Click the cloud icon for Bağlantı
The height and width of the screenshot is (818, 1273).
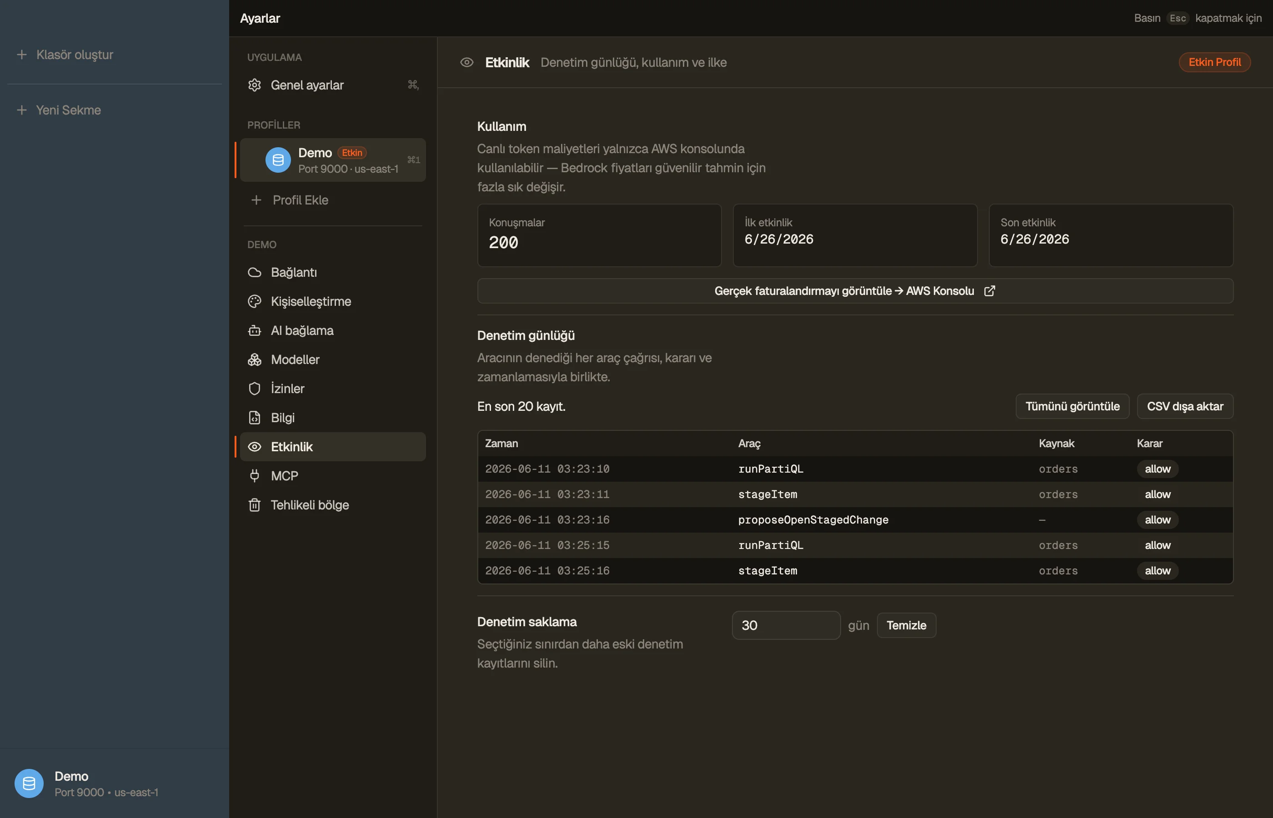(255, 273)
